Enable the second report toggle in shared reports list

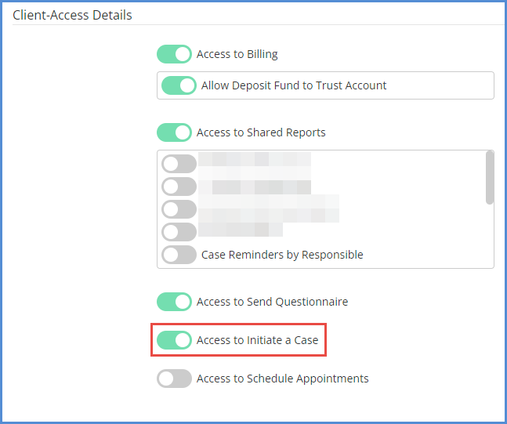(179, 187)
